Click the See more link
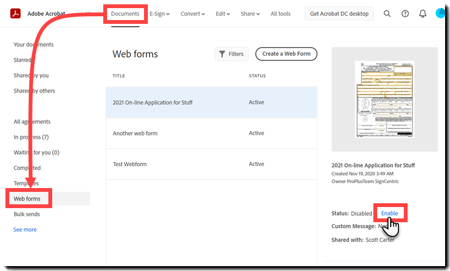Viewport: 450px width, 271px height. [x=25, y=229]
